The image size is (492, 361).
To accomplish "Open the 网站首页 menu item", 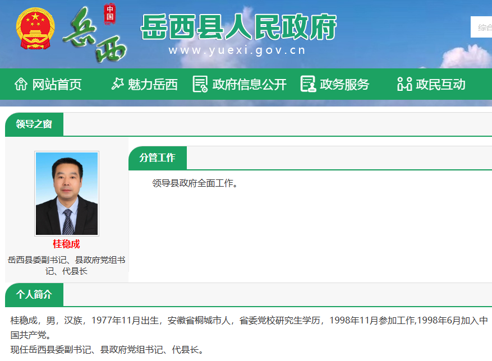I will tap(57, 85).
